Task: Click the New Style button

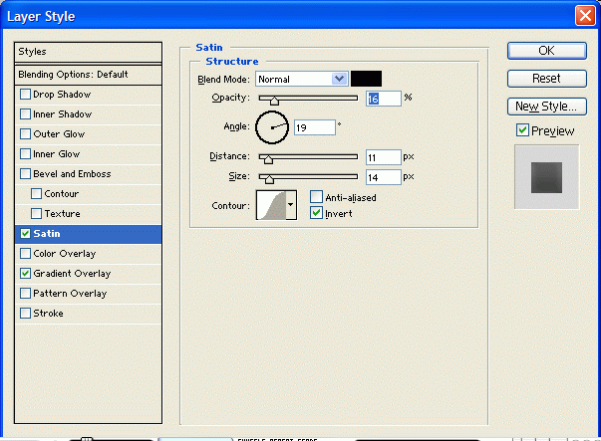Action: pos(546,106)
